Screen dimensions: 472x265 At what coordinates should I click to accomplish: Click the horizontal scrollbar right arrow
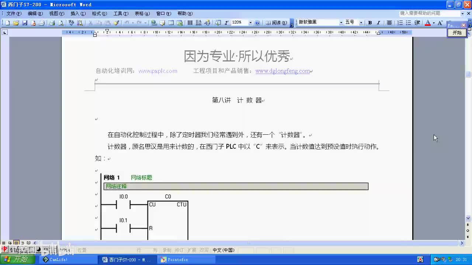point(462,243)
